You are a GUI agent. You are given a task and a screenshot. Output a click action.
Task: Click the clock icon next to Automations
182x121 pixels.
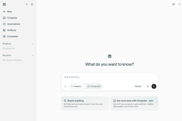(4, 24)
